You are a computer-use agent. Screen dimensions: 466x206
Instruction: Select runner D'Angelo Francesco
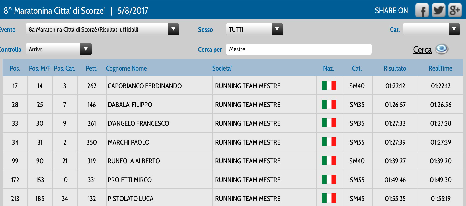click(x=138, y=123)
